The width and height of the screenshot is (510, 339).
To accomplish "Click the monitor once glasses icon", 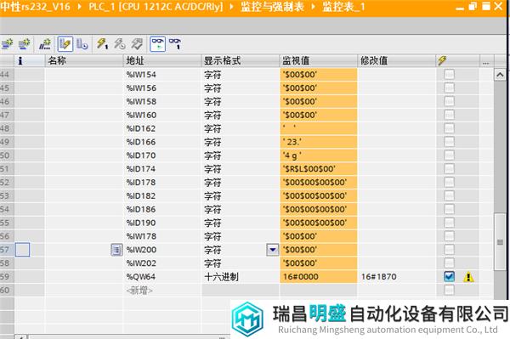I will [175, 44].
